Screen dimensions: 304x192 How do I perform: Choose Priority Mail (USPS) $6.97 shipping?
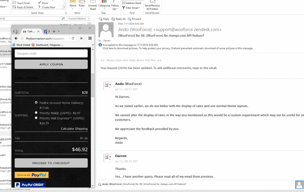click(36, 112)
